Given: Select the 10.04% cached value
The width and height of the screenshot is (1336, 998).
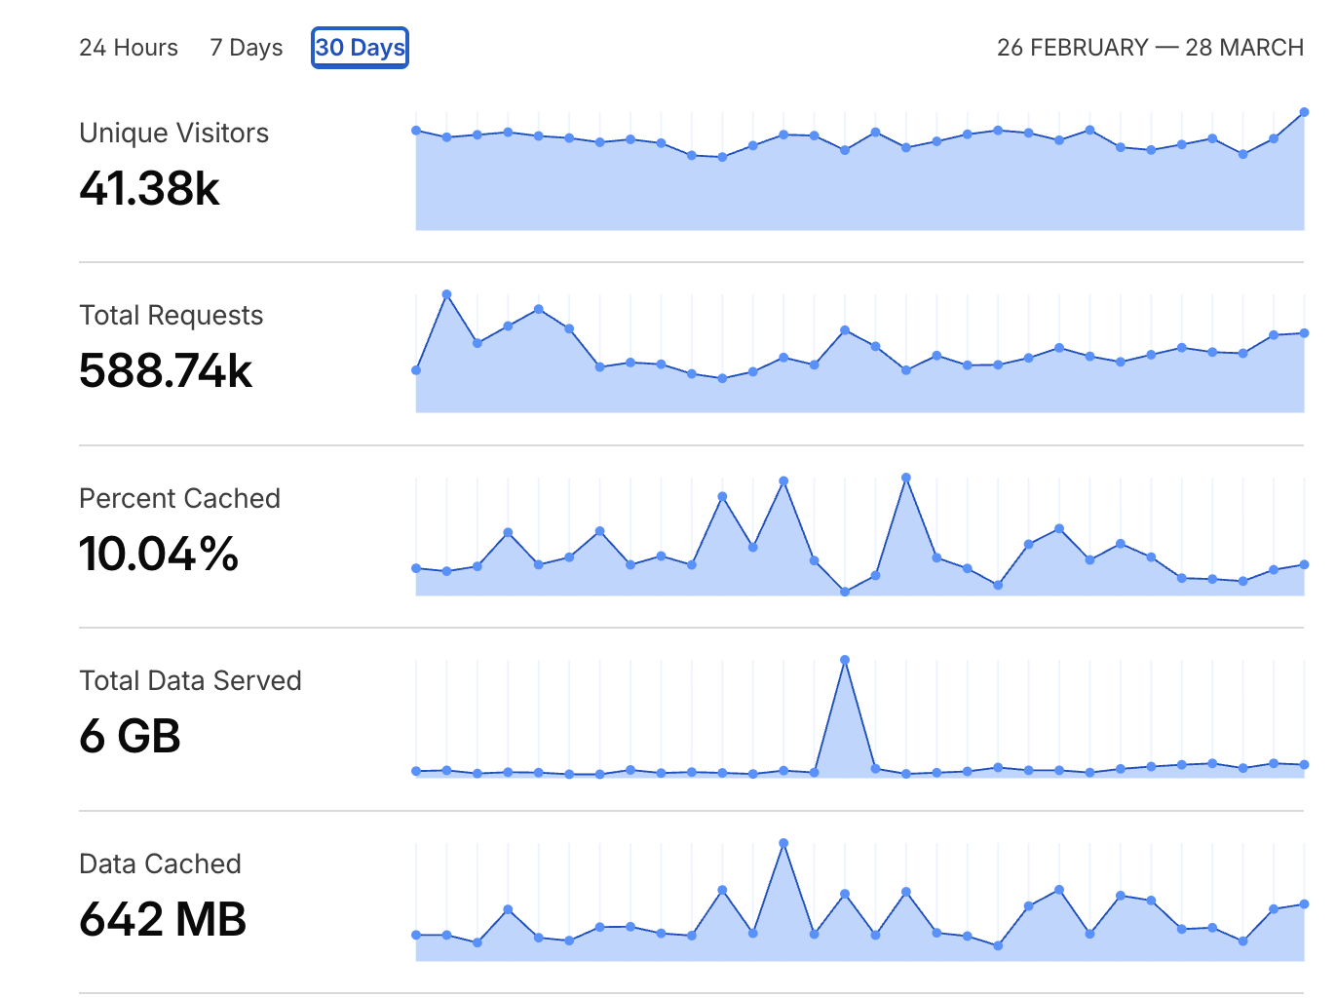Looking at the screenshot, I should coord(159,554).
